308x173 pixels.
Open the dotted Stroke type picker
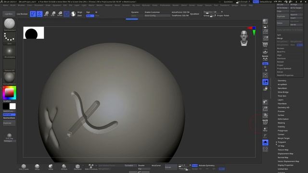click(x=9, y=37)
